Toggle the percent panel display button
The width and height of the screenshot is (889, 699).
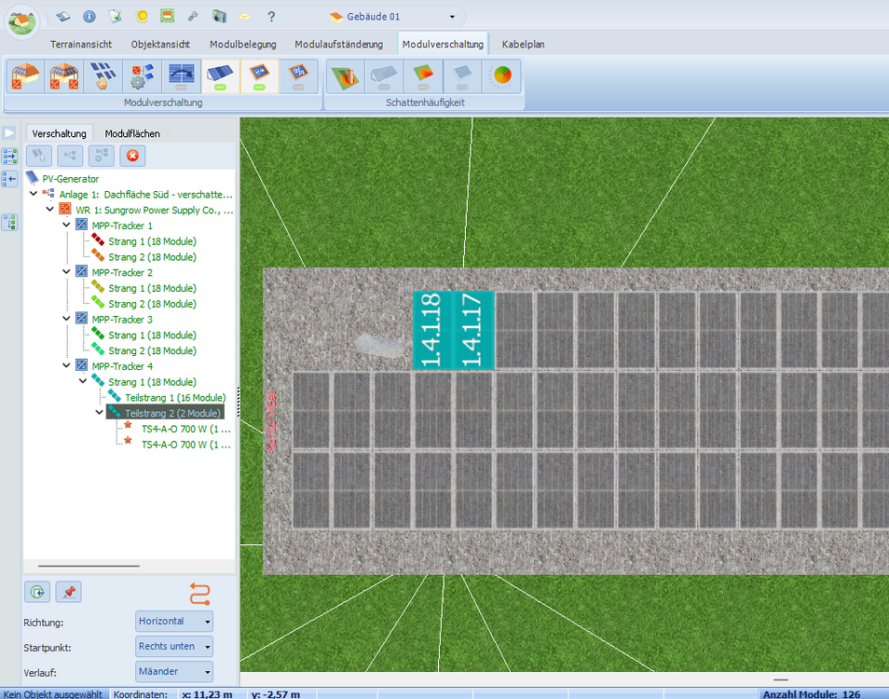point(298,76)
